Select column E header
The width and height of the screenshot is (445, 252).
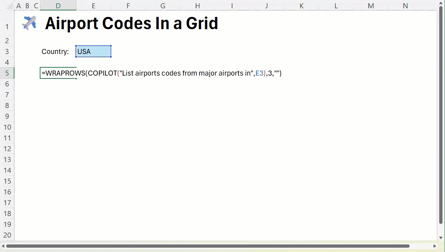click(x=94, y=6)
